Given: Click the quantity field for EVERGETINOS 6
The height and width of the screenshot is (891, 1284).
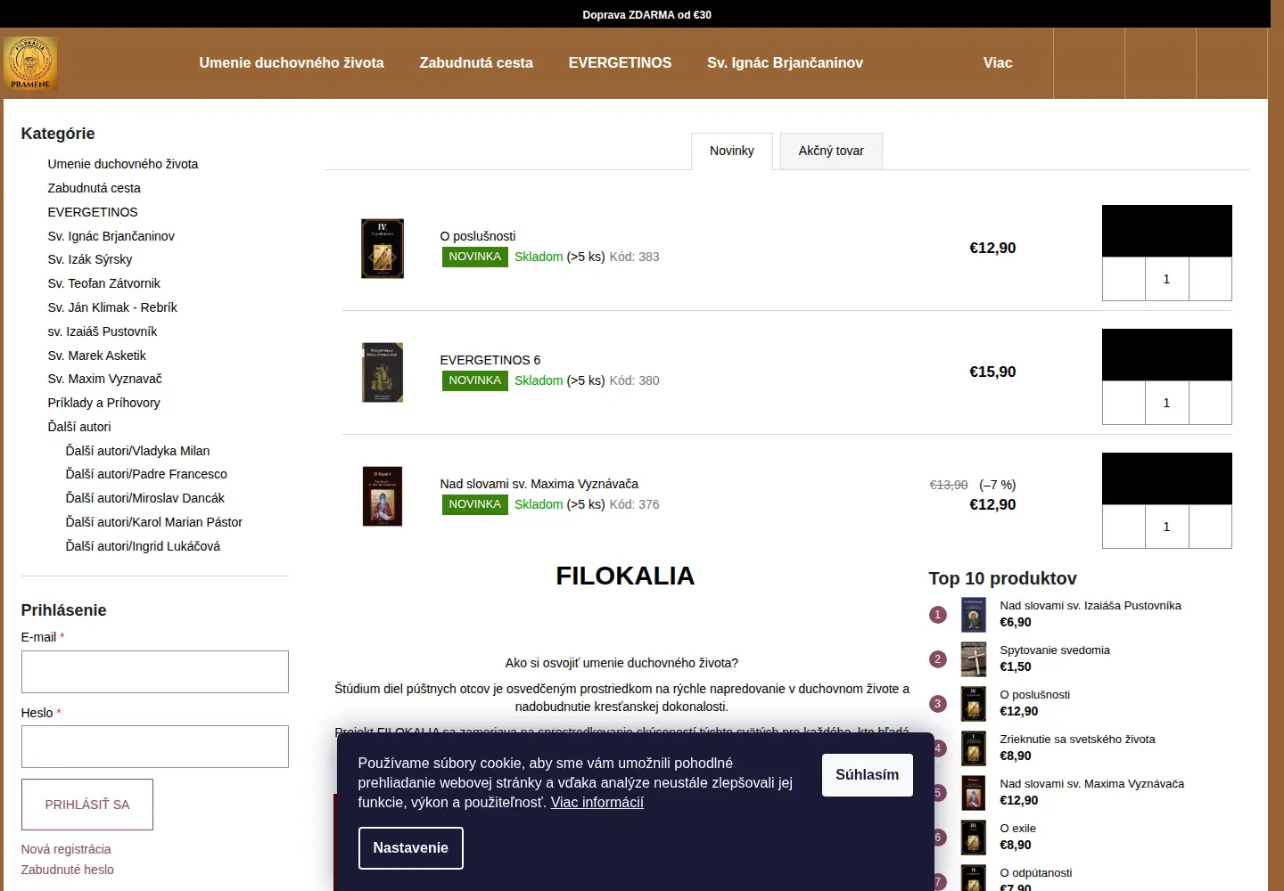Looking at the screenshot, I should pos(1166,403).
